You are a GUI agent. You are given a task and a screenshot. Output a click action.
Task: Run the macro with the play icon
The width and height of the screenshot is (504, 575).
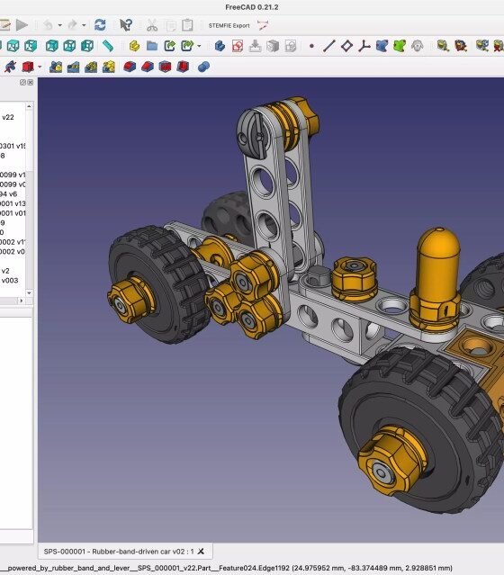(x=22, y=25)
